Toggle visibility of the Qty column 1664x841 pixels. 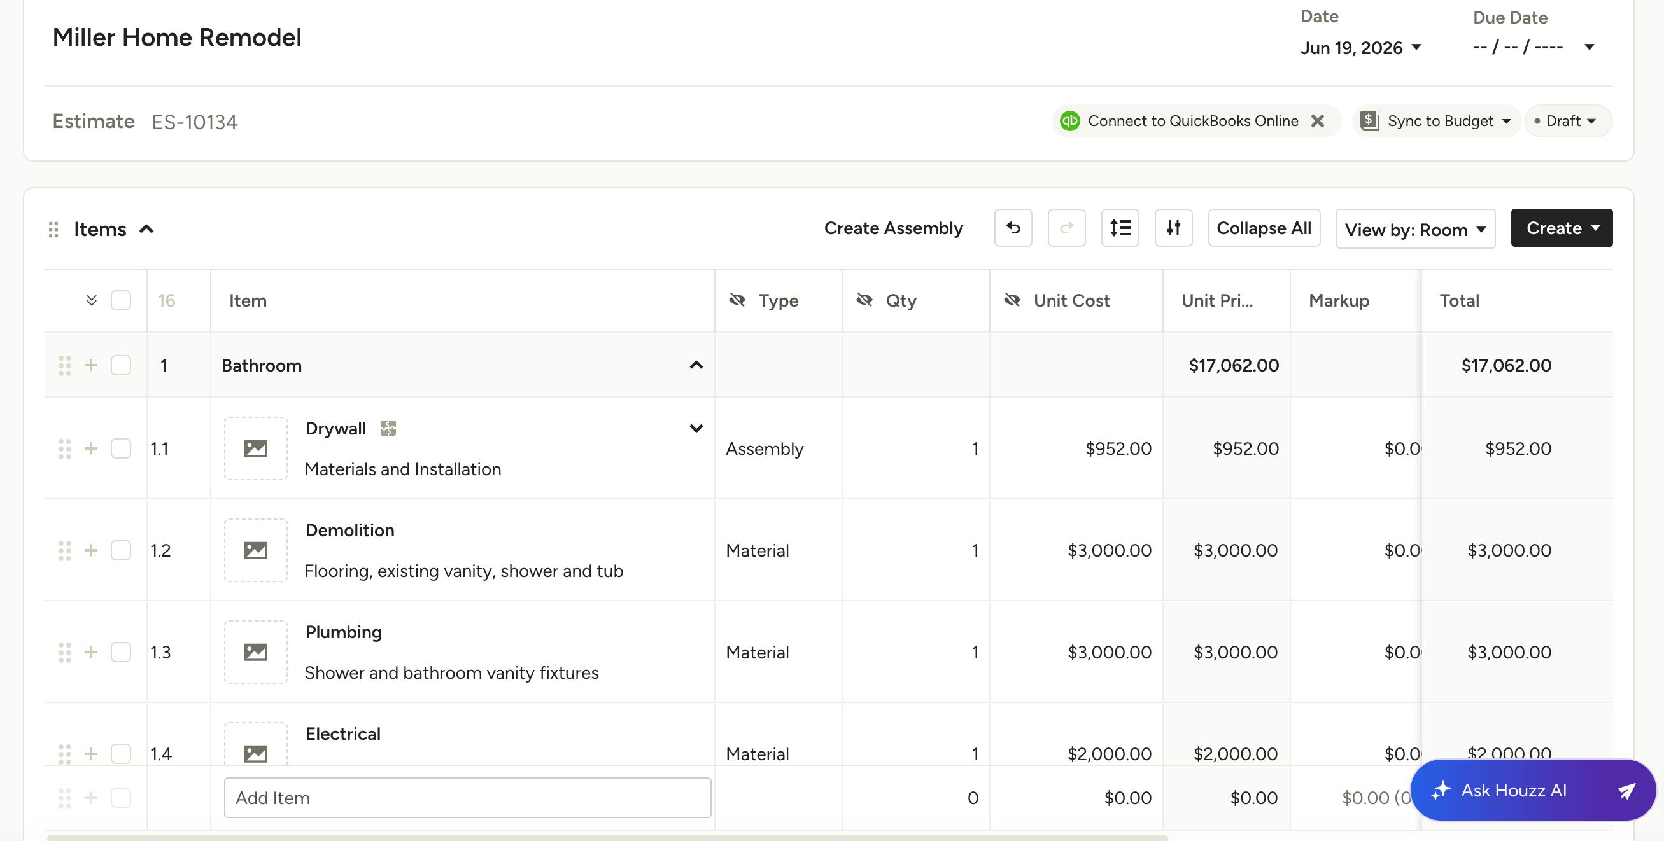(864, 300)
